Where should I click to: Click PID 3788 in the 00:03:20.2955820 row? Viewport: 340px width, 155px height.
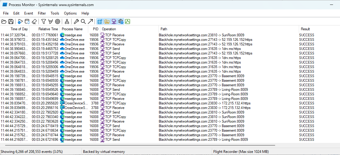coord(95,103)
